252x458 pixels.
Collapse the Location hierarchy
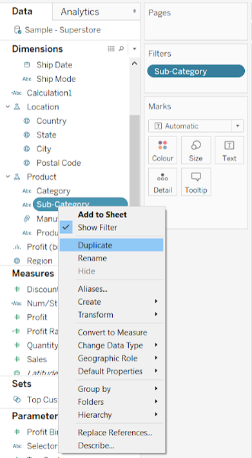[8, 107]
